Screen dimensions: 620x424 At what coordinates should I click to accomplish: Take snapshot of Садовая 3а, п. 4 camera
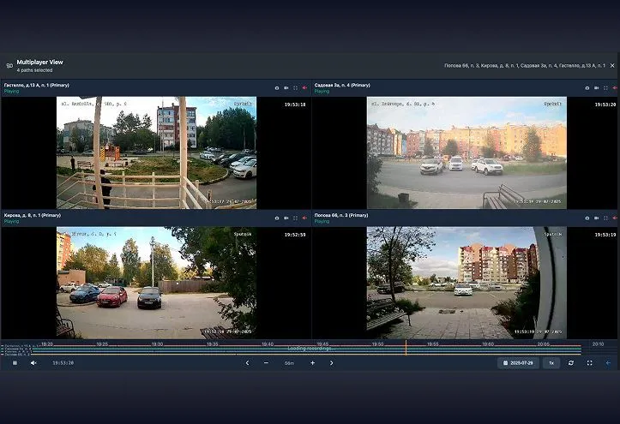pos(587,88)
